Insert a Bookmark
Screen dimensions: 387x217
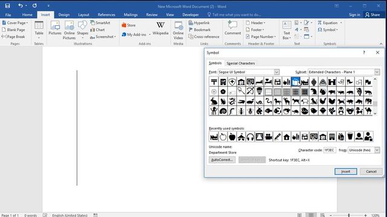[200, 30]
